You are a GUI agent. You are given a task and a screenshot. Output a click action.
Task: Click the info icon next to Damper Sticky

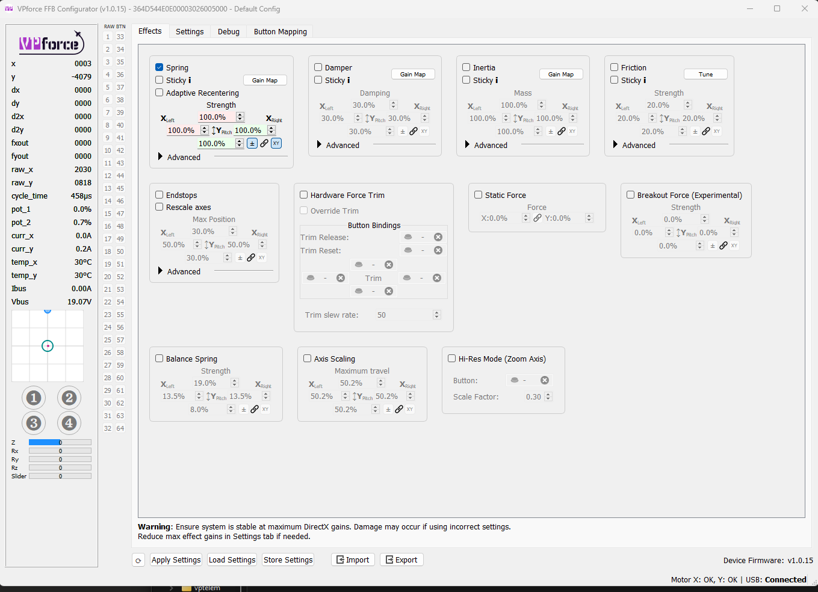349,80
